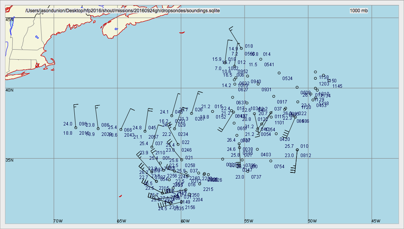Click the 40N latitude label

point(10,90)
